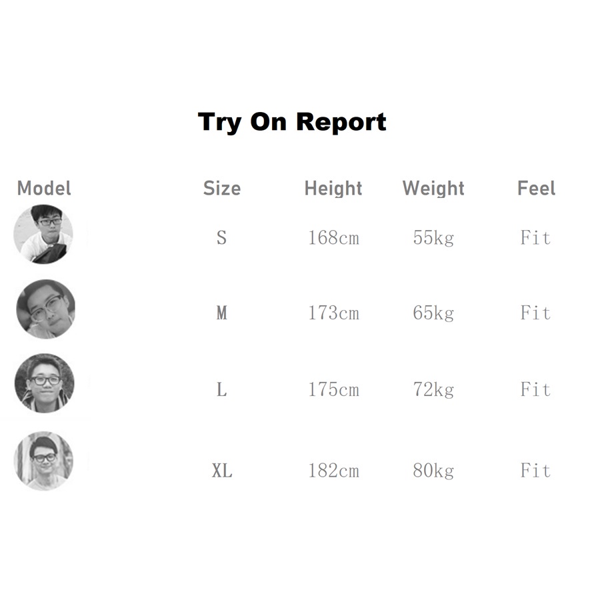Select the Size column header
The width and height of the screenshot is (600, 600).
click(221, 189)
